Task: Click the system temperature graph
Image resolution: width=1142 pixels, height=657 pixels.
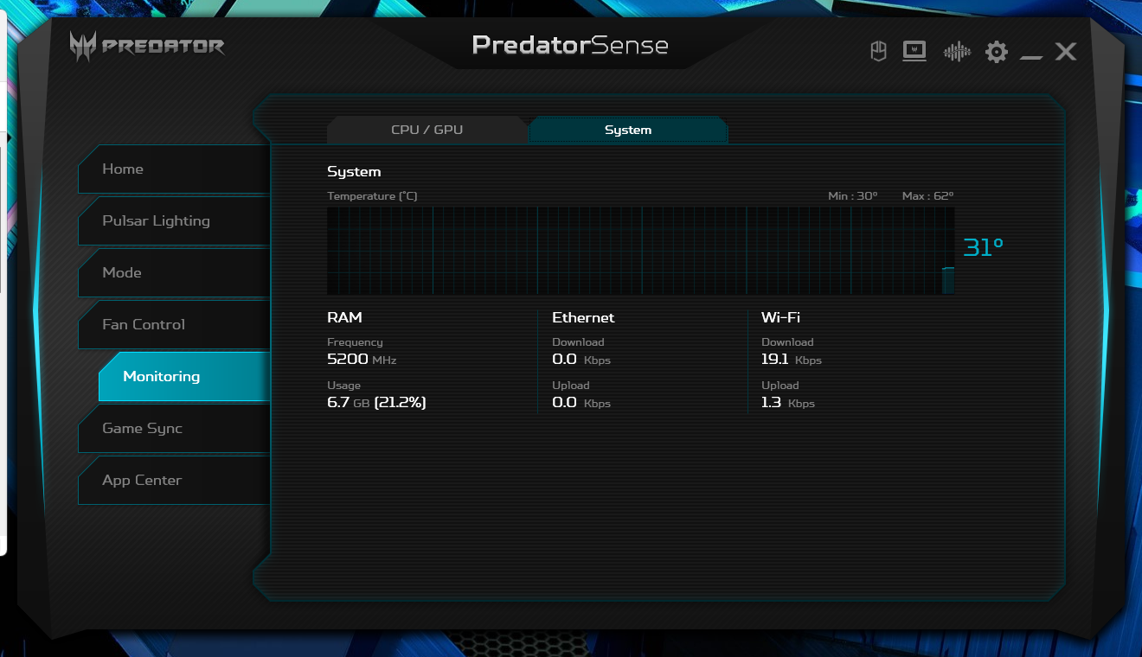Action: [641, 251]
